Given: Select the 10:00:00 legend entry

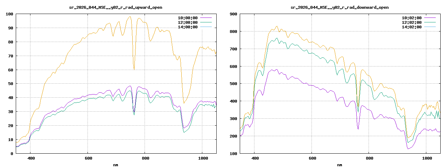Looking at the screenshot, I should coord(188,18).
